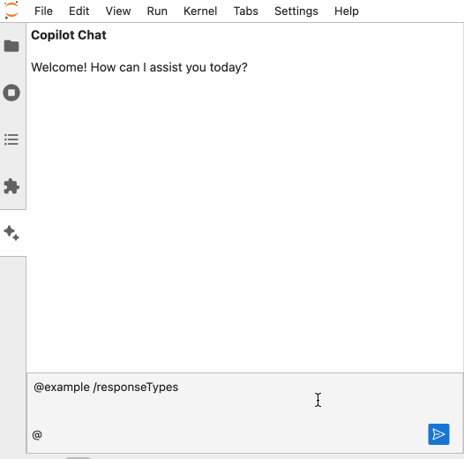Open the Extension Manager puzzle icon
The image size is (464, 459).
11,186
